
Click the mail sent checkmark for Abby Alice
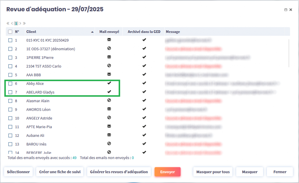109,83
